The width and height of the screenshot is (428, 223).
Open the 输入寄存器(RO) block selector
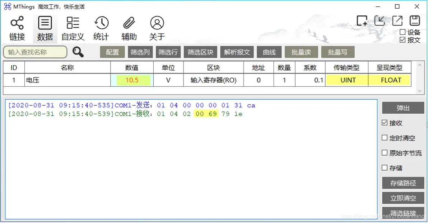click(x=214, y=80)
